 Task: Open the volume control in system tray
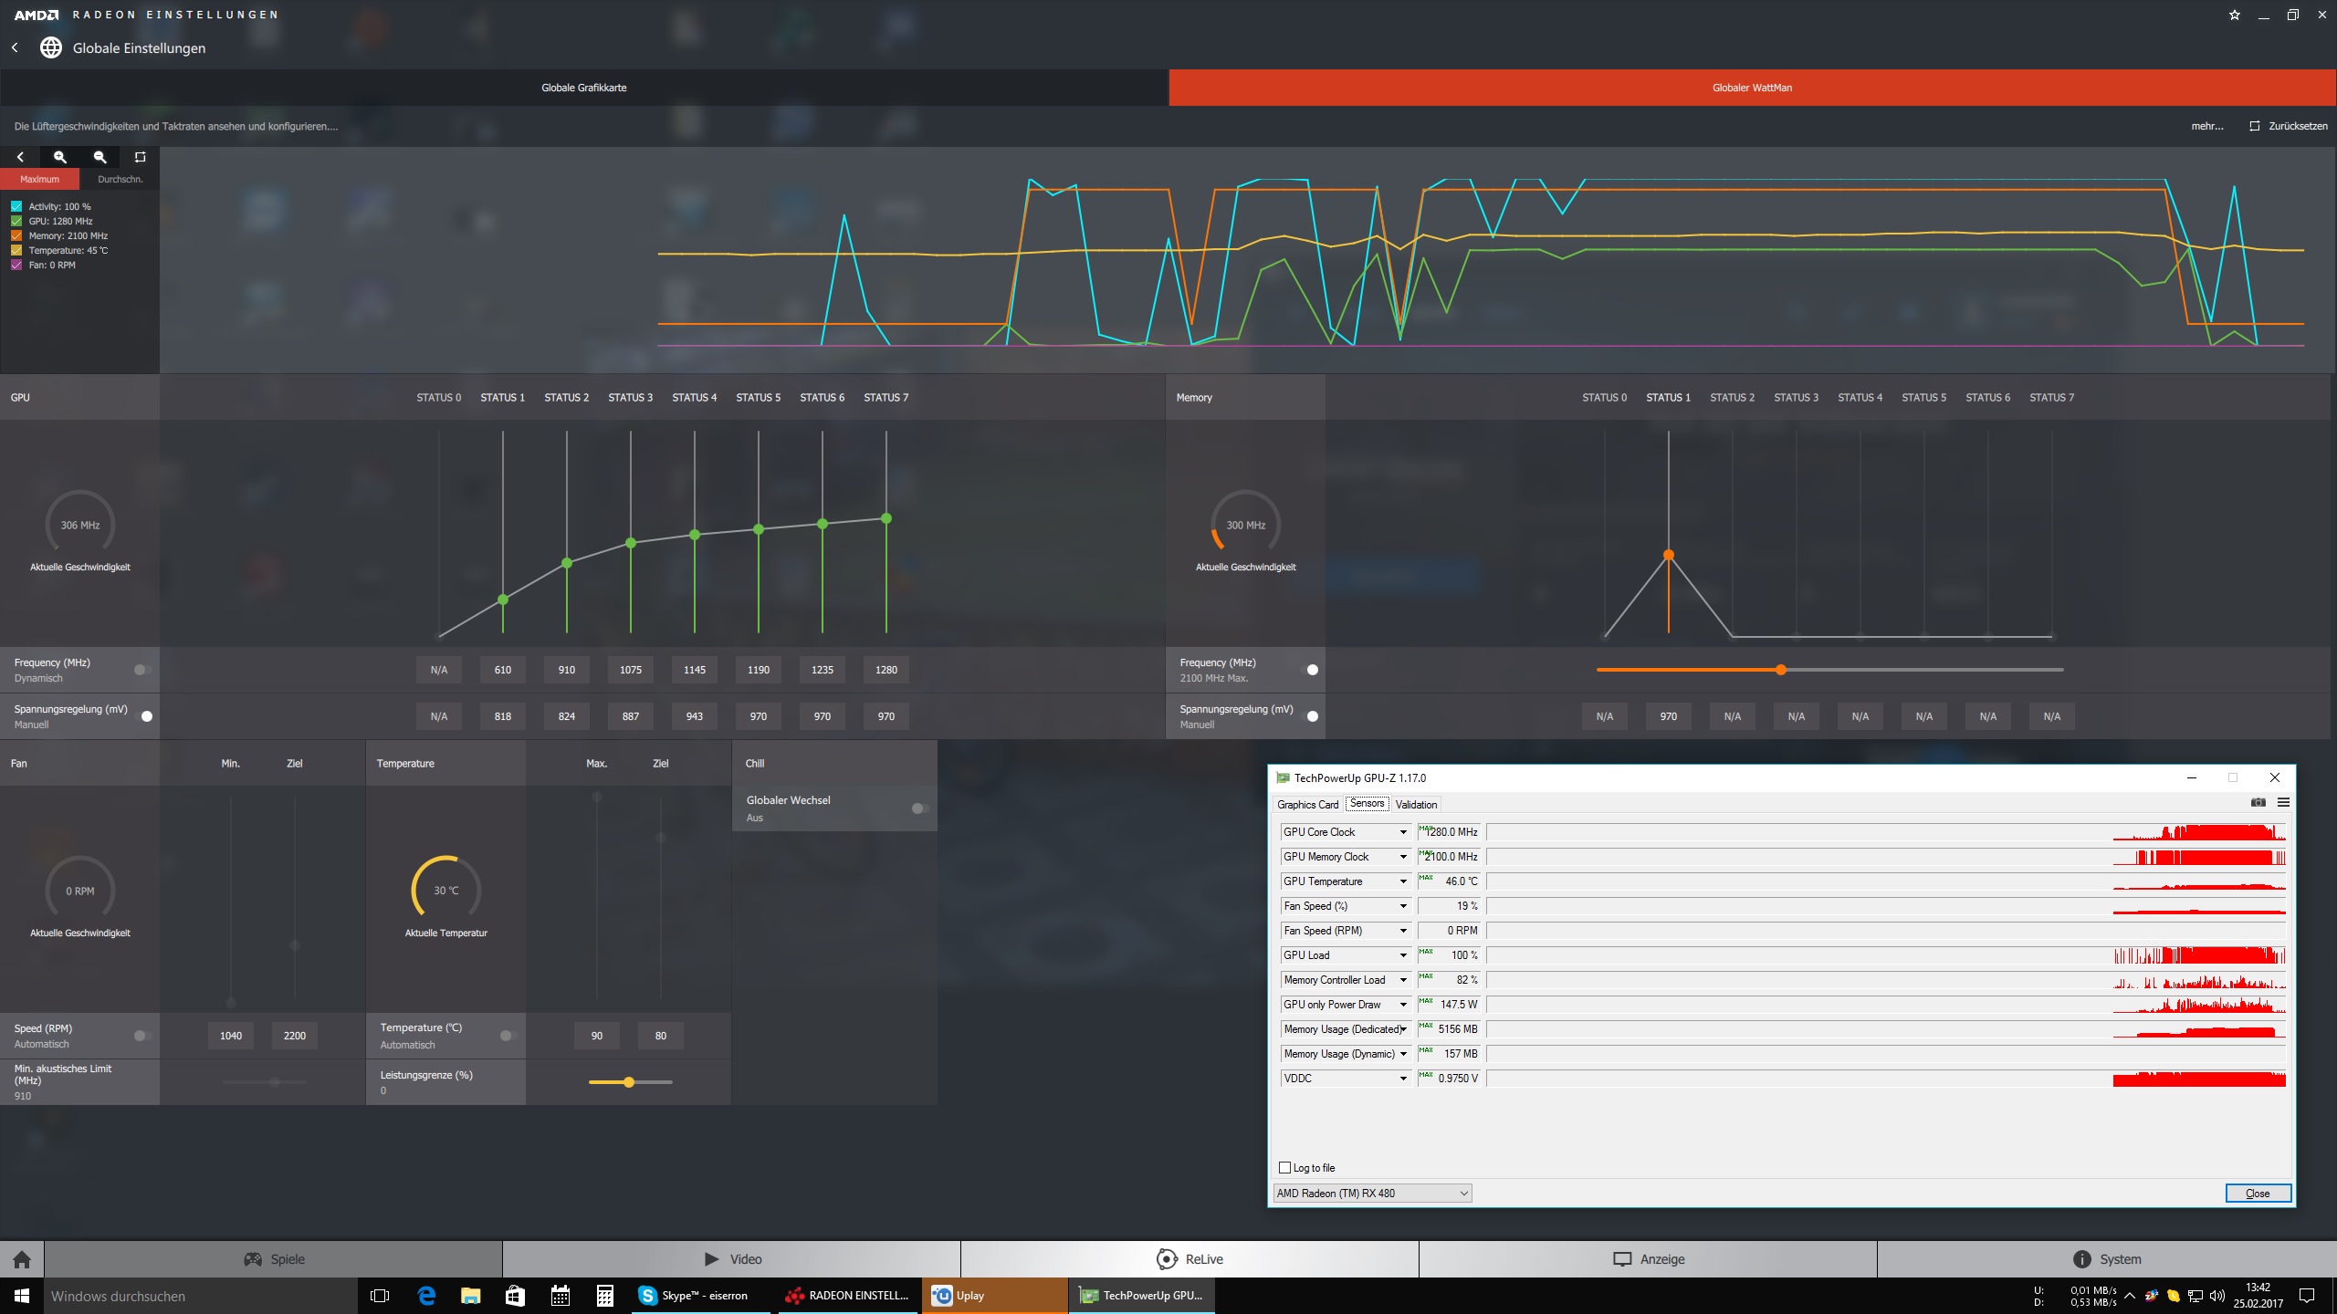pyautogui.click(x=2217, y=1296)
